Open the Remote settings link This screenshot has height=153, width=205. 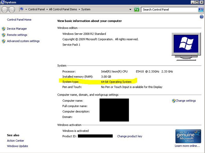click(17, 35)
